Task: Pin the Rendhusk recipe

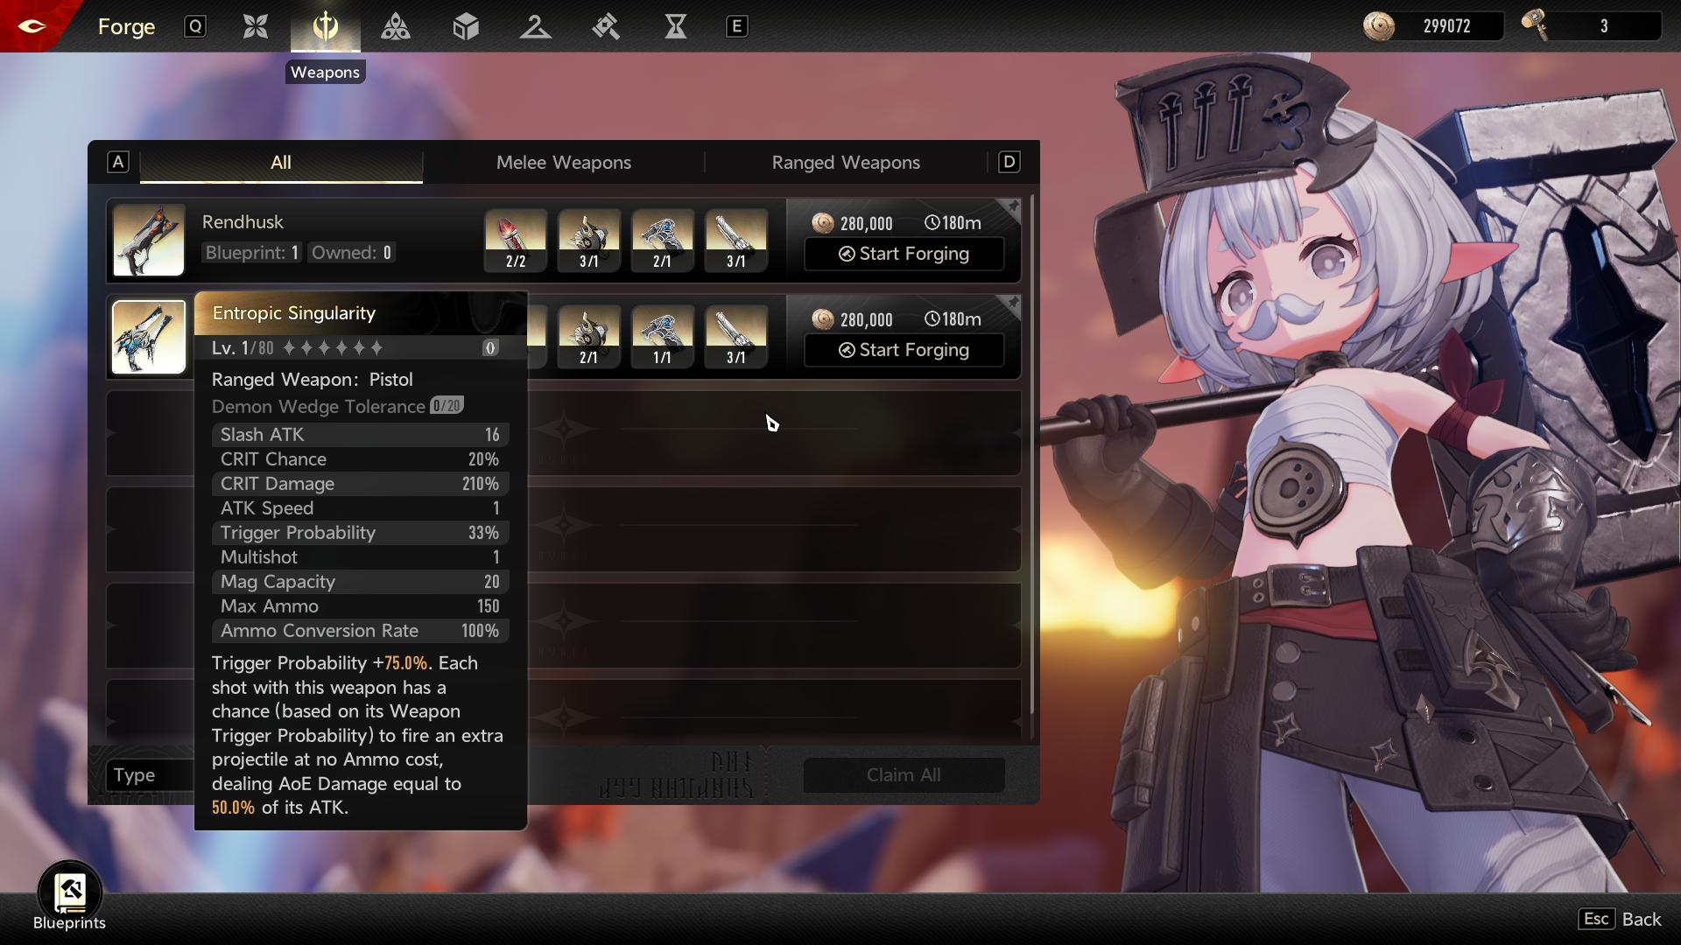Action: point(1012,207)
